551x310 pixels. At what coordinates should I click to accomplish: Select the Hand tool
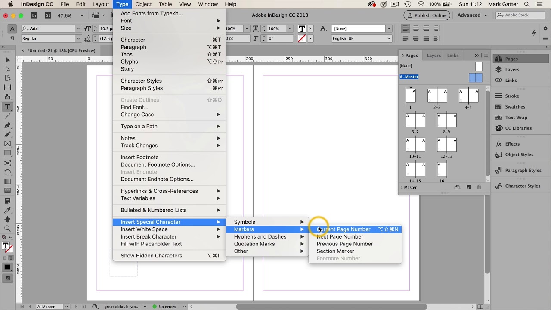click(x=7, y=220)
